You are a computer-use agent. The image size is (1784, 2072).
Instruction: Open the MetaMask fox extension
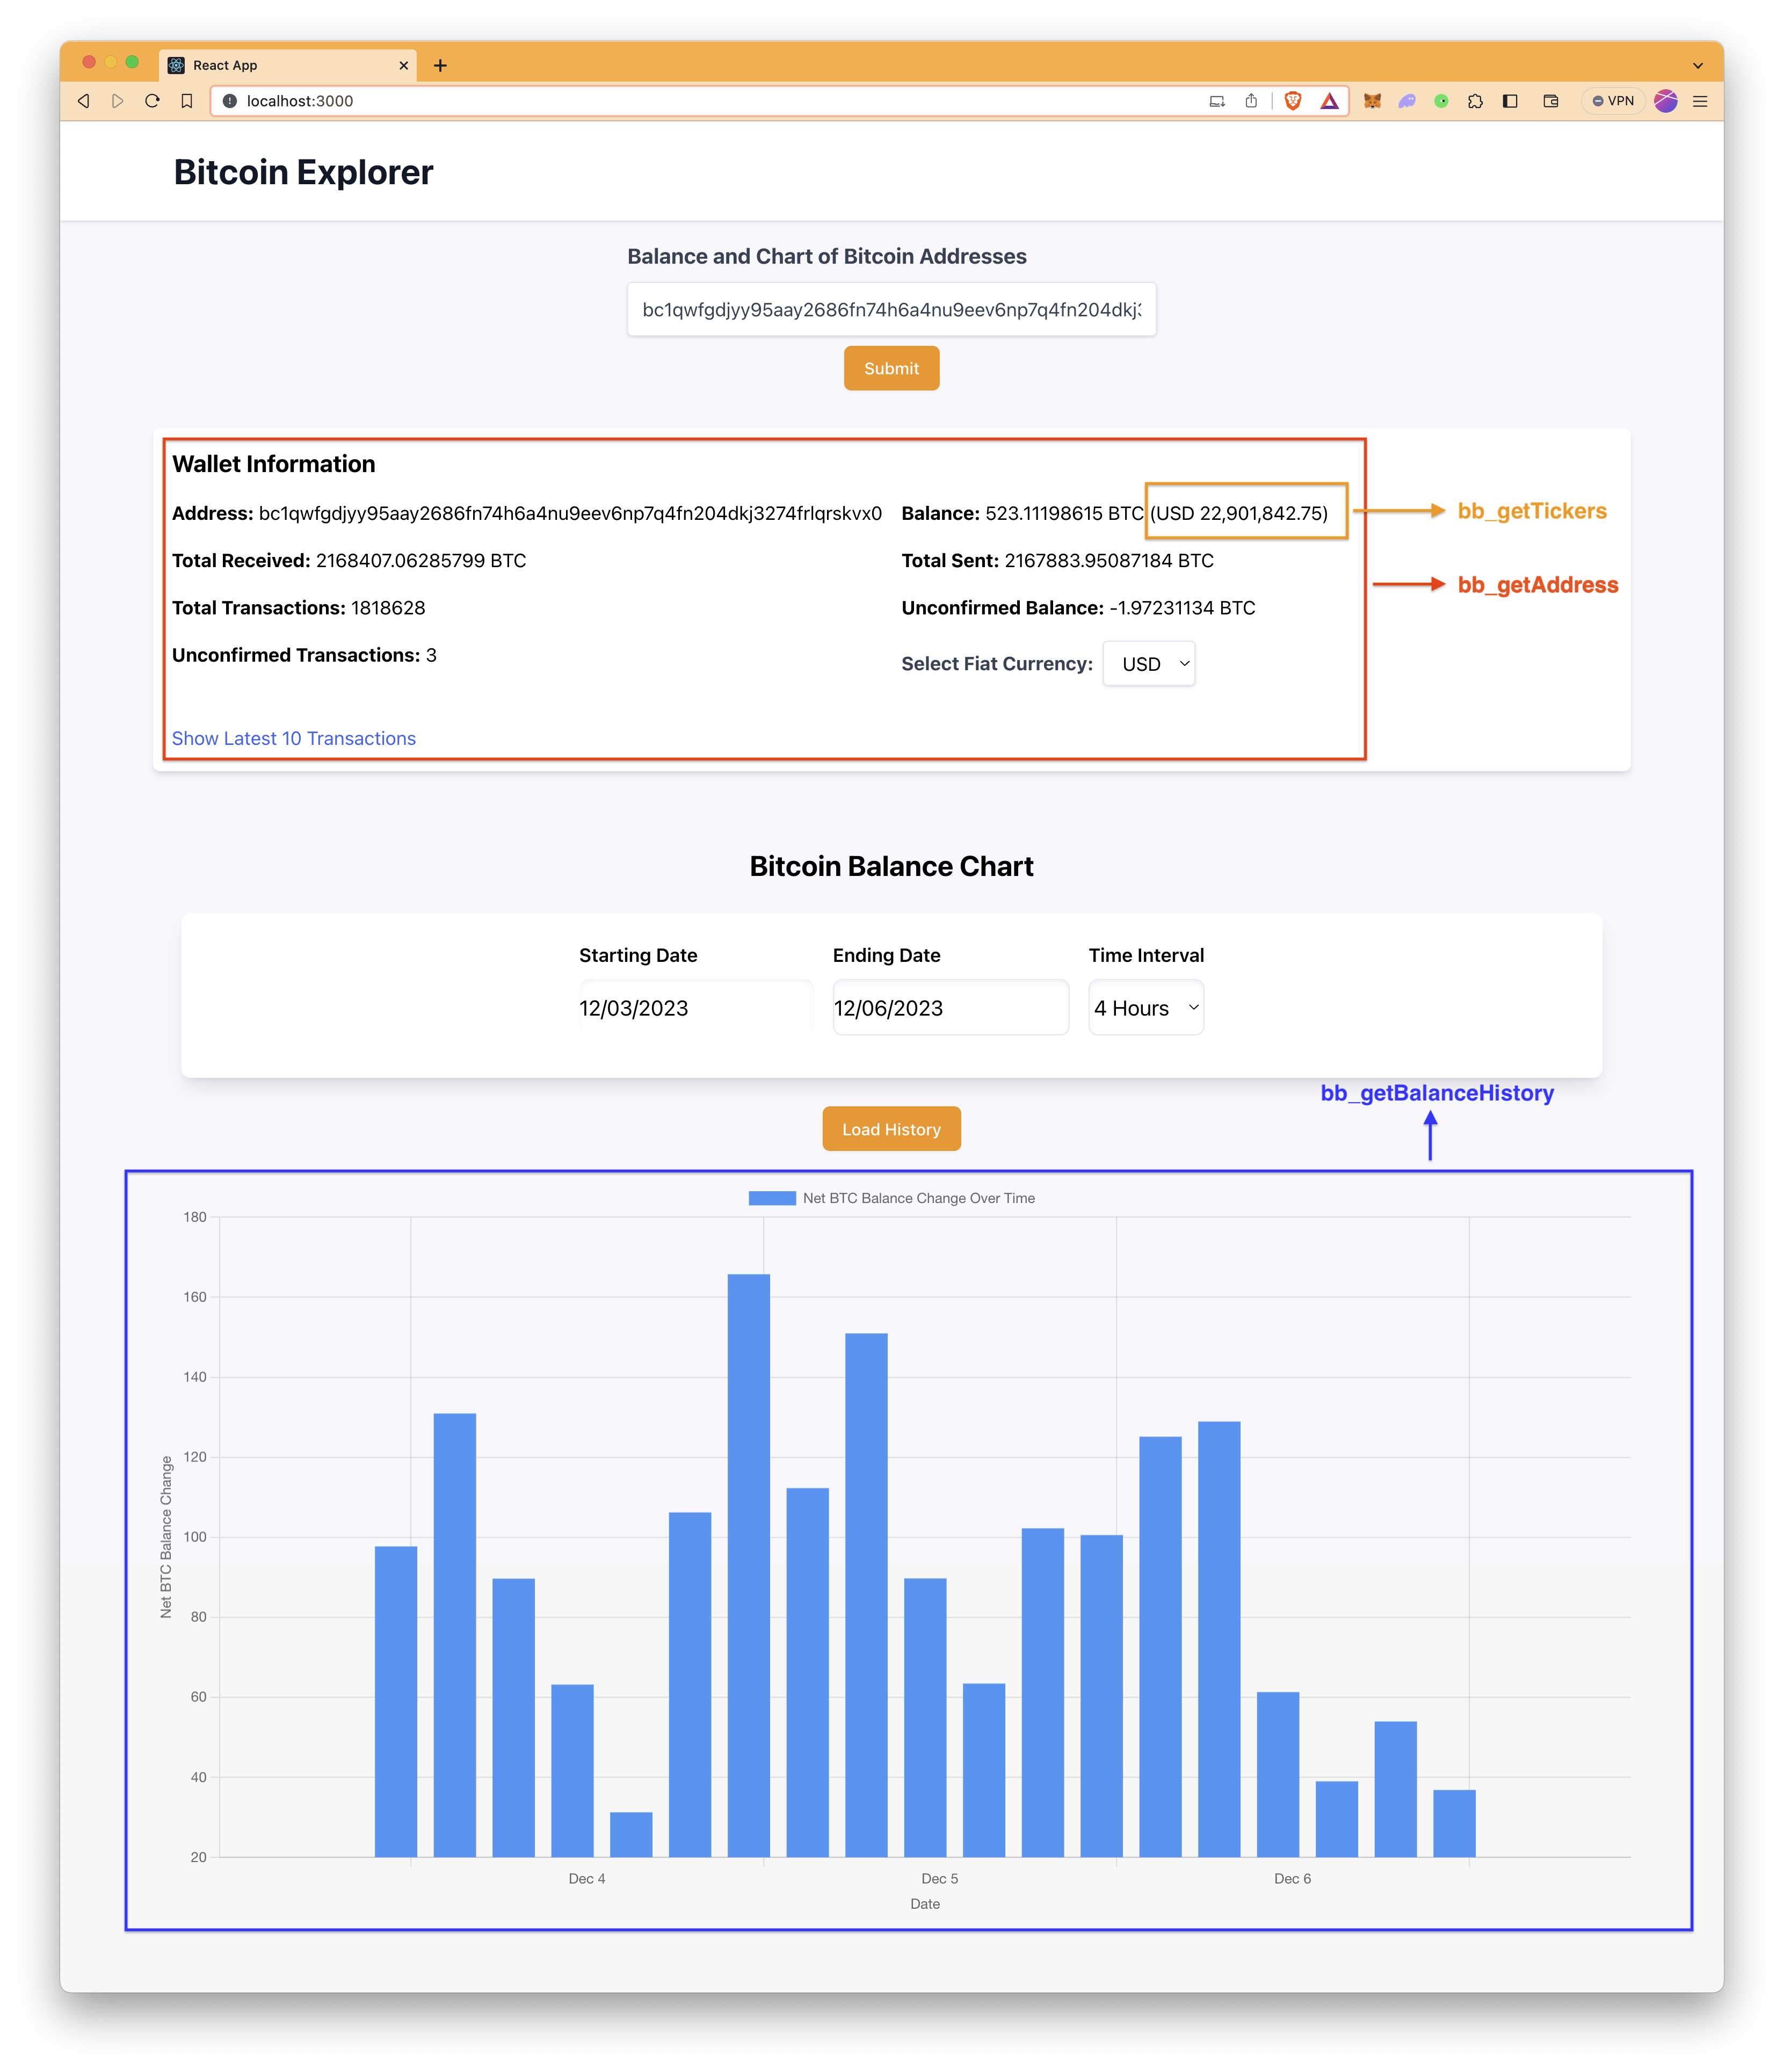point(1372,101)
